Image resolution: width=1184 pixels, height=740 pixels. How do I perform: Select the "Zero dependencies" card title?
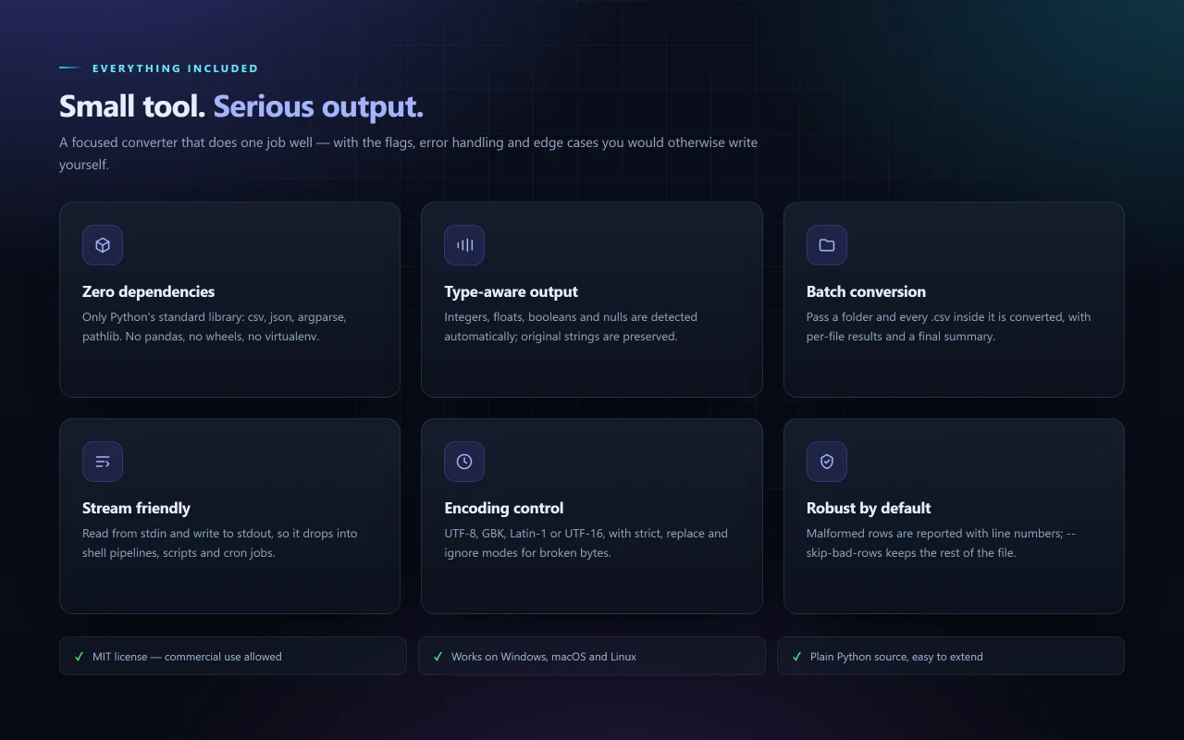point(148,291)
